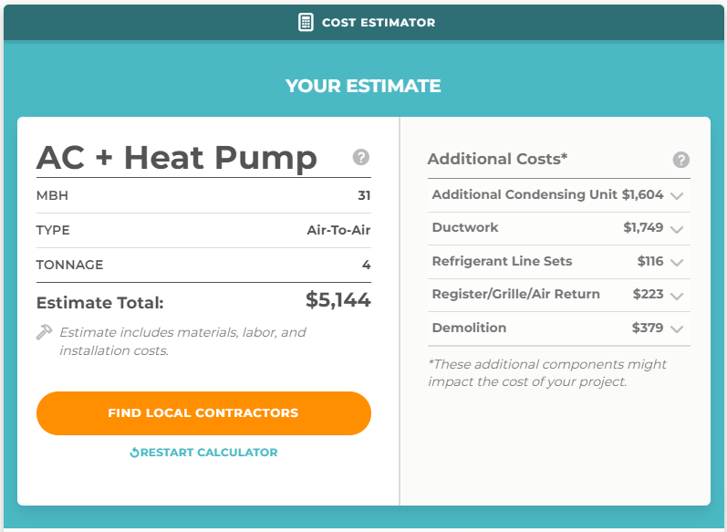Viewport: 727px width, 532px height.
Task: Expand Additional Condensing Unit chevron
Action: coord(677,195)
